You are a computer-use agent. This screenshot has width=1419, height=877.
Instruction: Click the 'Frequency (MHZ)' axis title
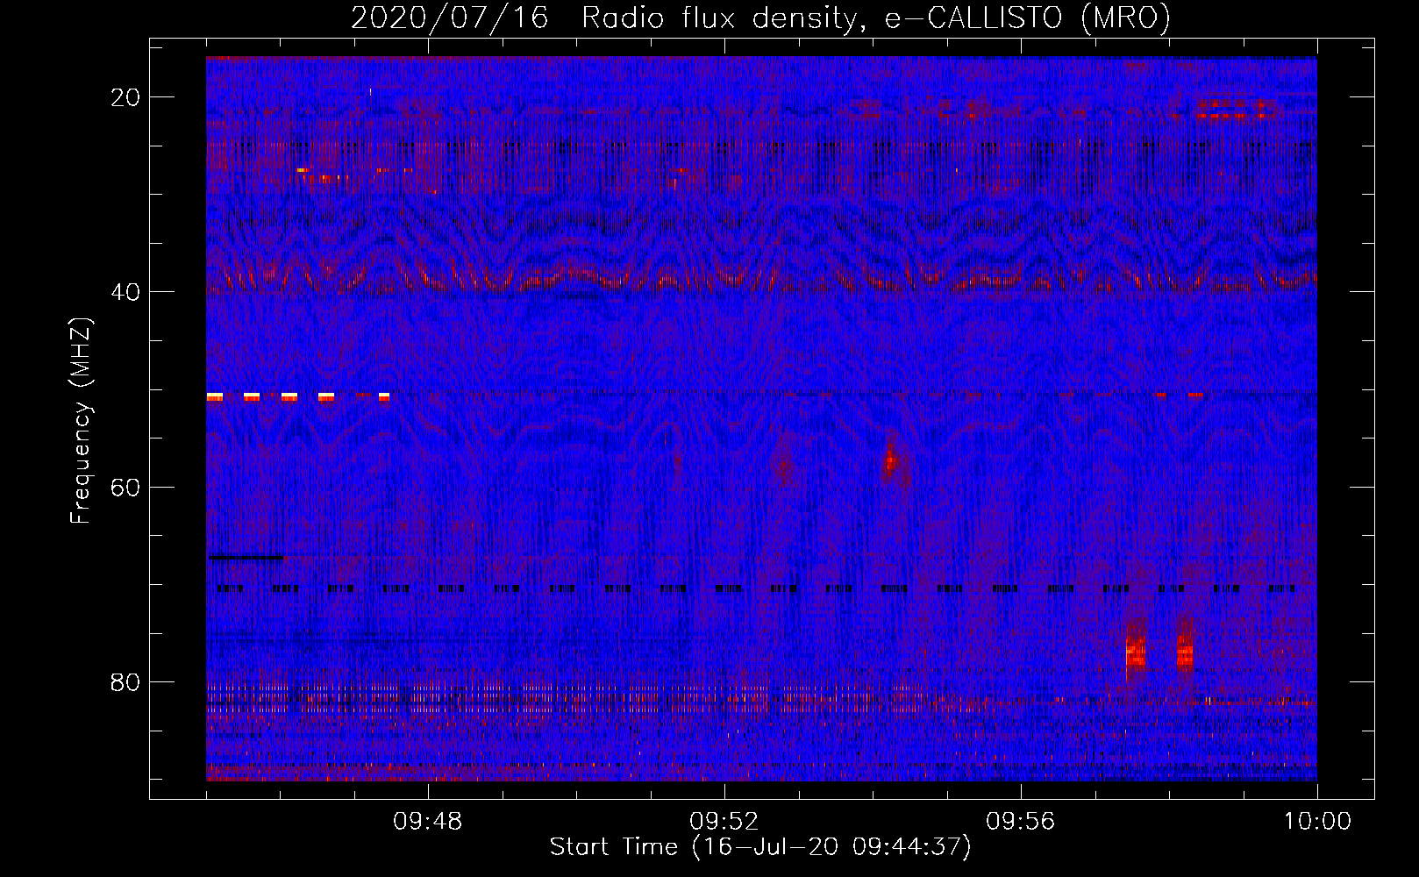pyautogui.click(x=82, y=421)
